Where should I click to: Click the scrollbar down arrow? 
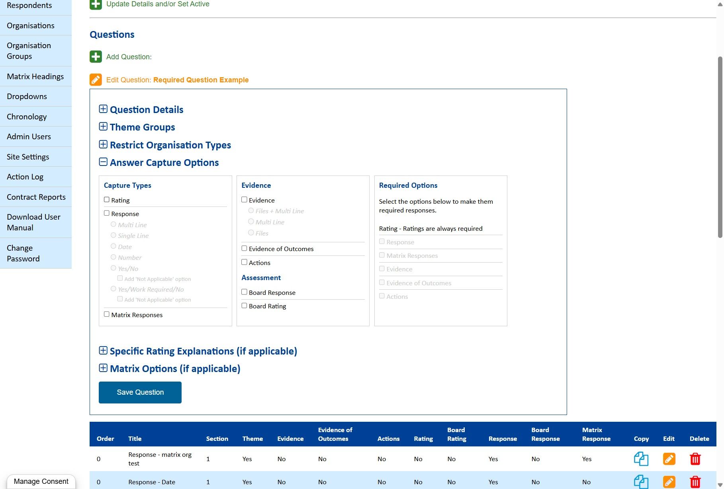pyautogui.click(x=720, y=485)
